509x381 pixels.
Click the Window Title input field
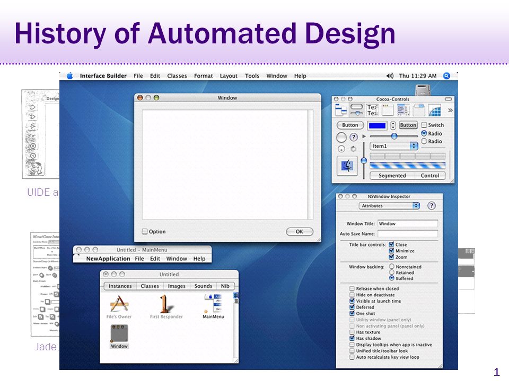(408, 223)
